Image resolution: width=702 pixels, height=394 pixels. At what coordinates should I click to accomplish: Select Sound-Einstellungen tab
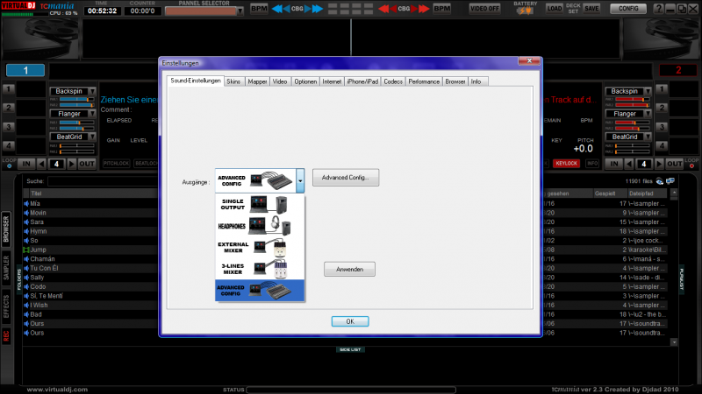(x=196, y=81)
